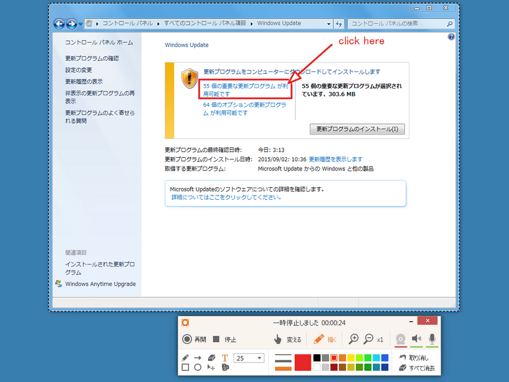This screenshot has height=382, width=509.
Task: Pick the white color swatch
Action: pyautogui.click(x=317, y=368)
